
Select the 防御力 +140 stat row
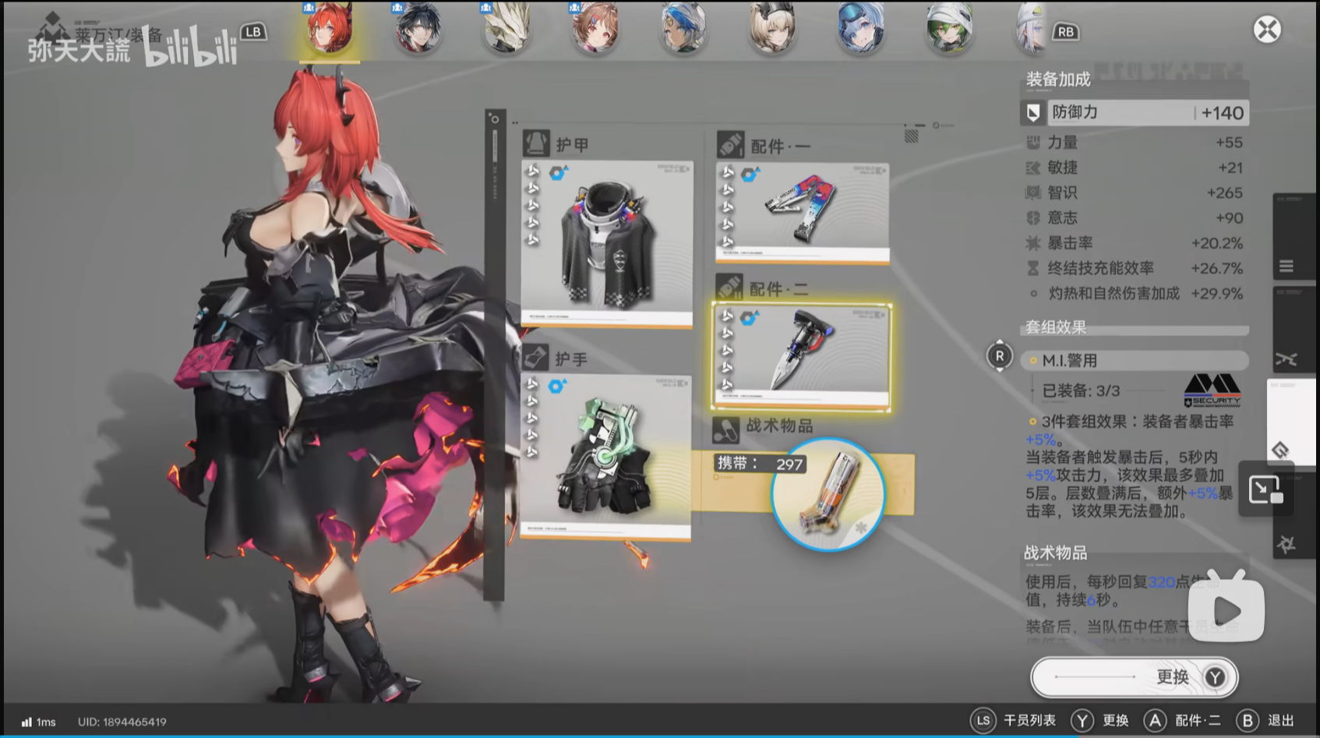[1135, 112]
